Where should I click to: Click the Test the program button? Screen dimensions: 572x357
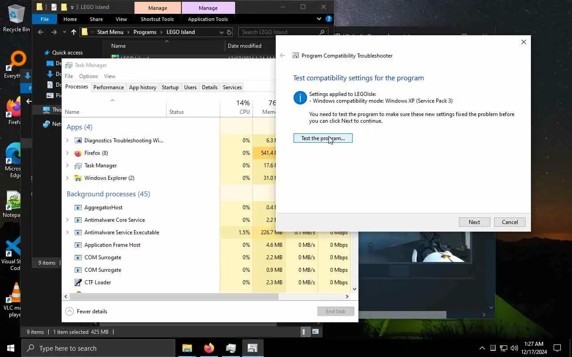click(323, 138)
